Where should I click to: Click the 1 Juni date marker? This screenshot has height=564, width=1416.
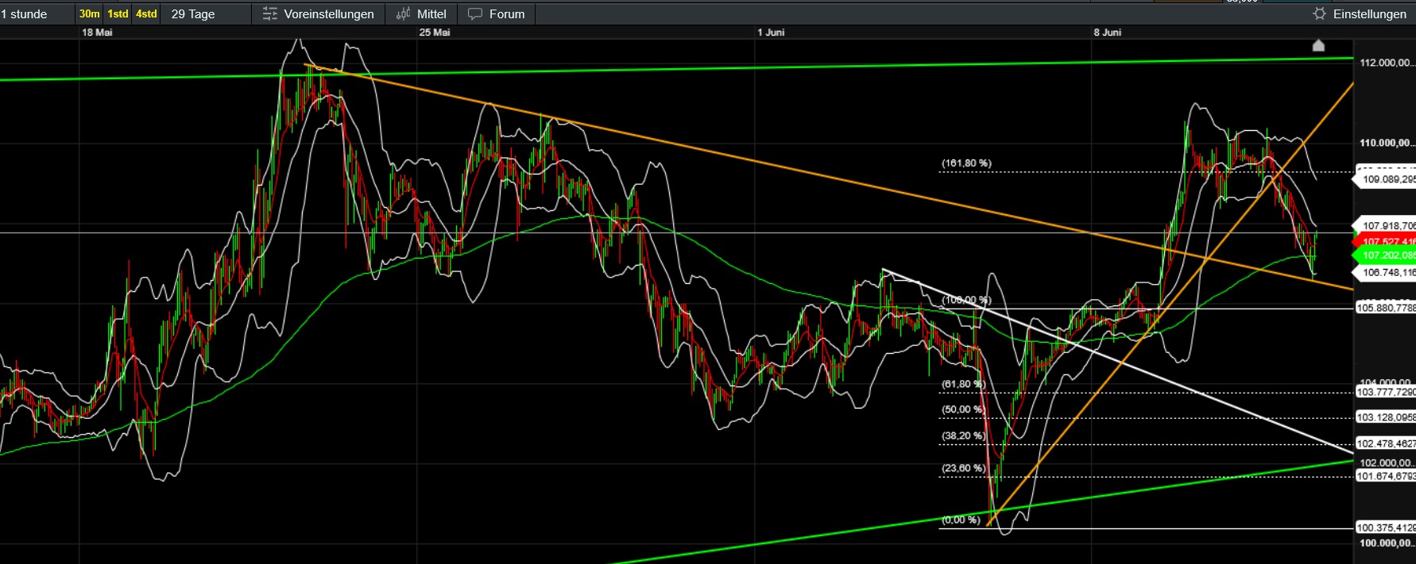(x=771, y=33)
